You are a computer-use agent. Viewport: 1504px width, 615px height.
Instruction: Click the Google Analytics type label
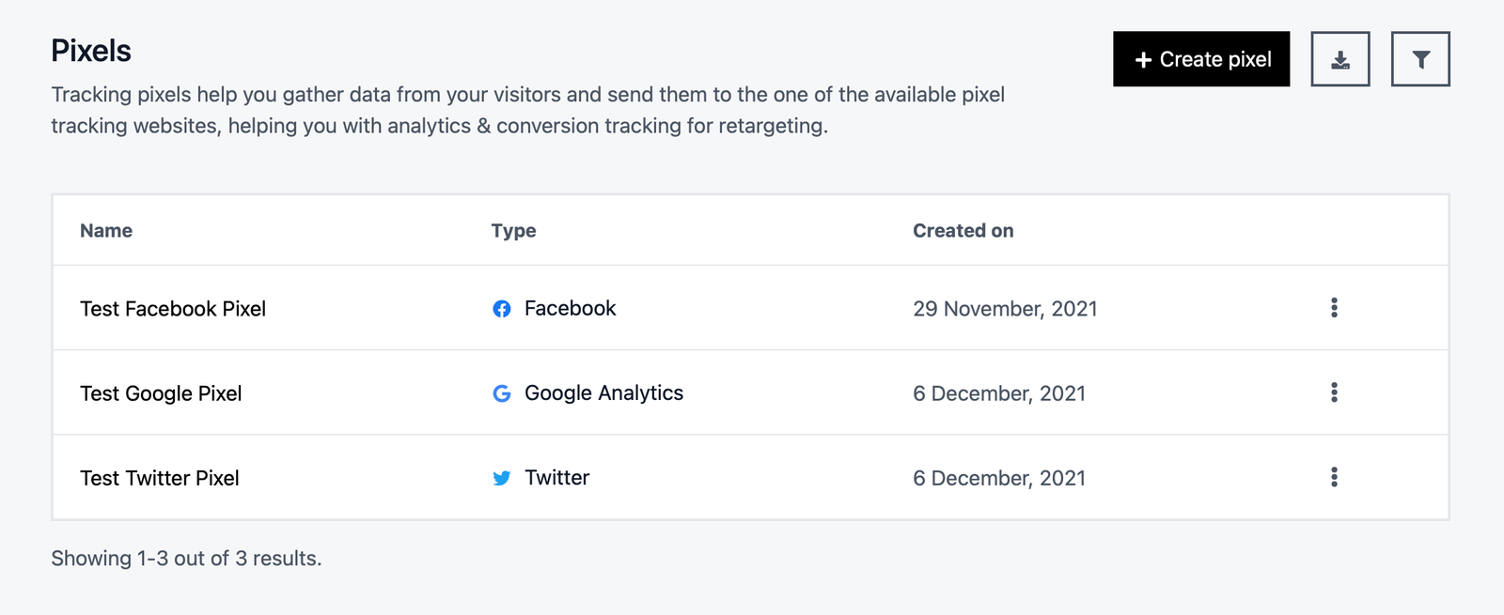[603, 393]
